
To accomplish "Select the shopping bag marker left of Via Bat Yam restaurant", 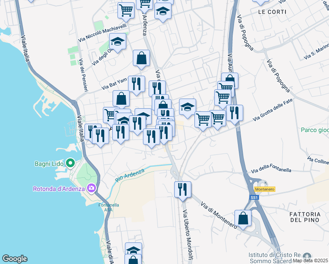I will click(121, 99).
